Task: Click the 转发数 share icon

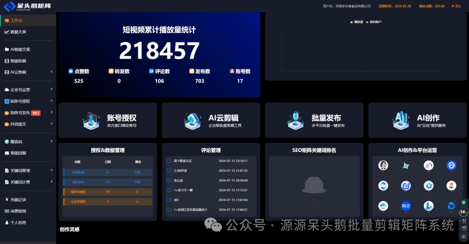Action: point(111,71)
